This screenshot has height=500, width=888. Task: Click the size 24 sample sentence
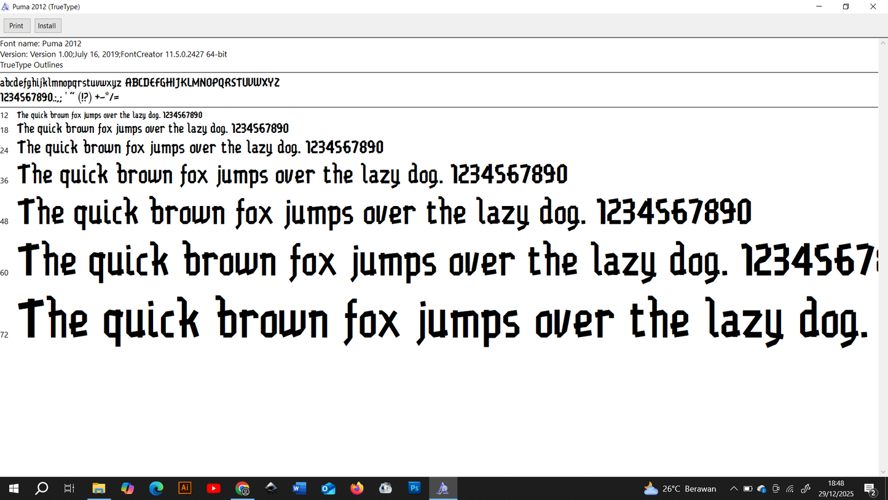click(200, 148)
